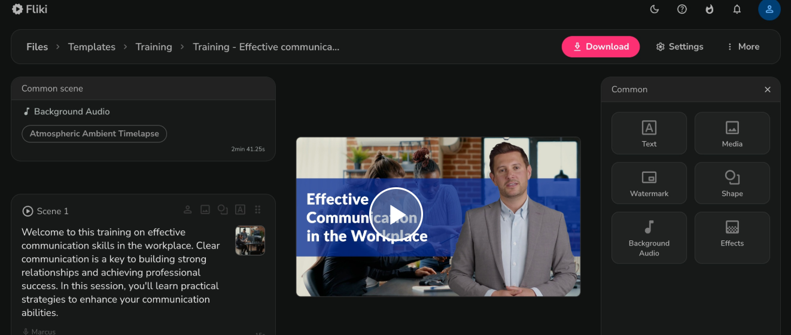Click the Atmospheric Ambient Timelapse audio chip
791x335 pixels.
pyautogui.click(x=94, y=133)
